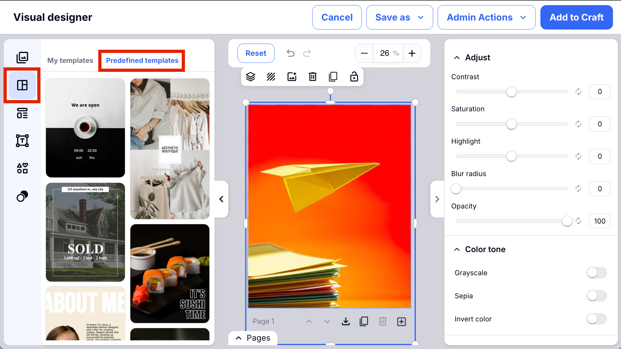The height and width of the screenshot is (349, 621).
Task: Click the layers stack toolbar icon
Action: click(x=250, y=77)
